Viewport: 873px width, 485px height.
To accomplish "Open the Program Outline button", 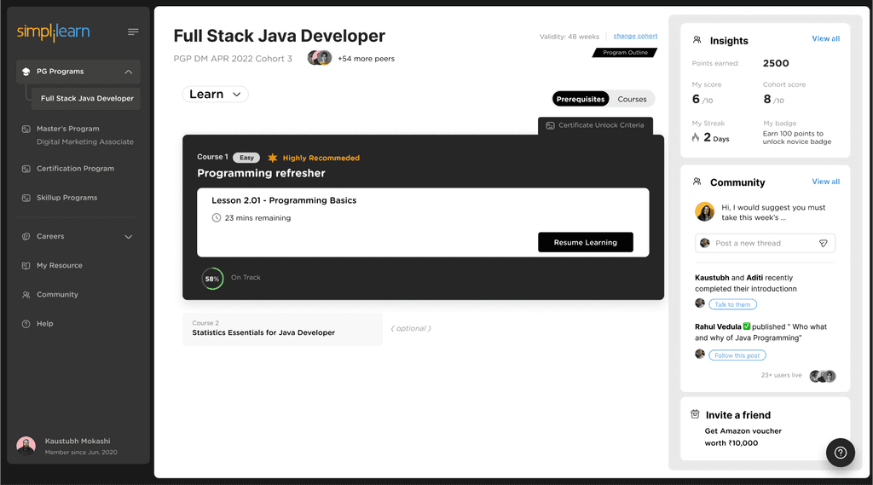I will [625, 52].
